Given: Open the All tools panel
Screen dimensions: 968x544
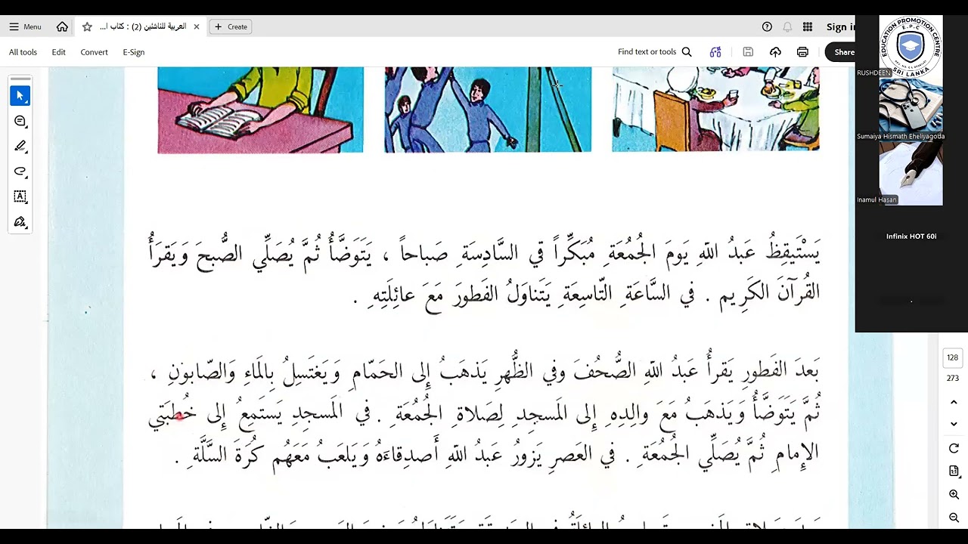Looking at the screenshot, I should tap(23, 52).
